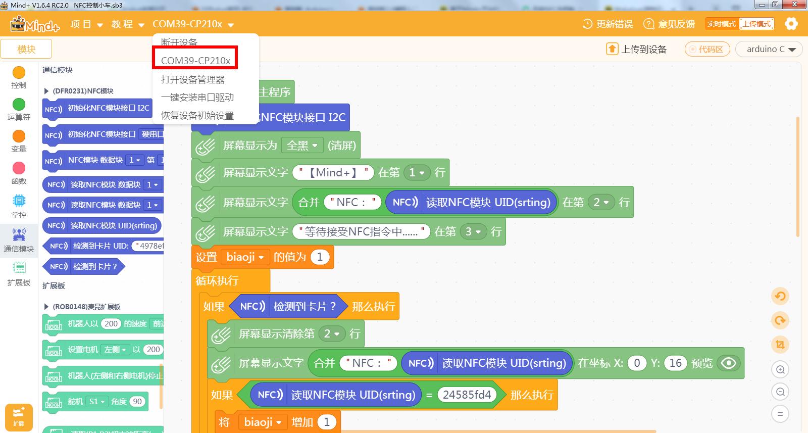Select the 掌控 board category icon
808x433 pixels.
tap(19, 201)
